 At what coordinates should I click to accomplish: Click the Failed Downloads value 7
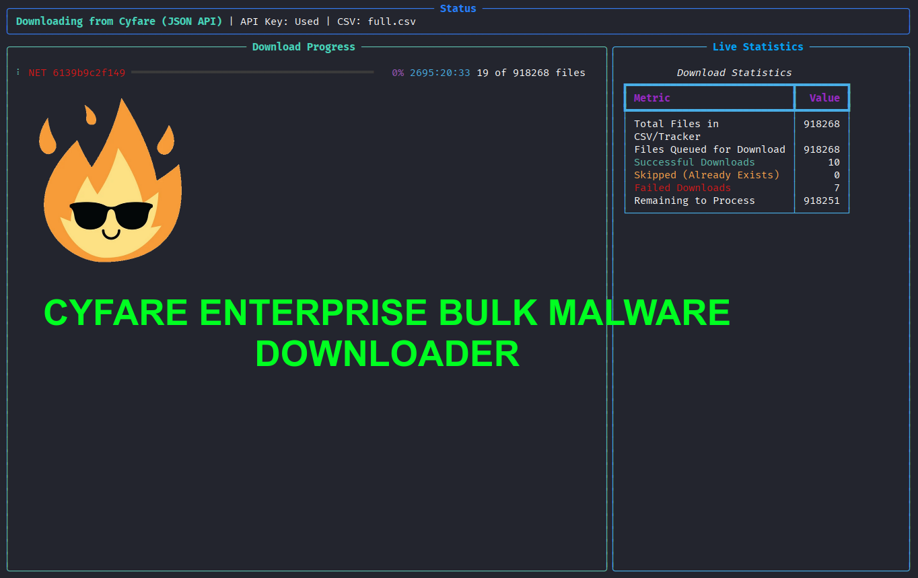tap(837, 188)
